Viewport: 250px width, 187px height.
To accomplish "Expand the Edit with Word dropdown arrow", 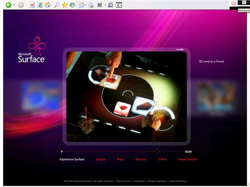I will click(x=105, y=5).
